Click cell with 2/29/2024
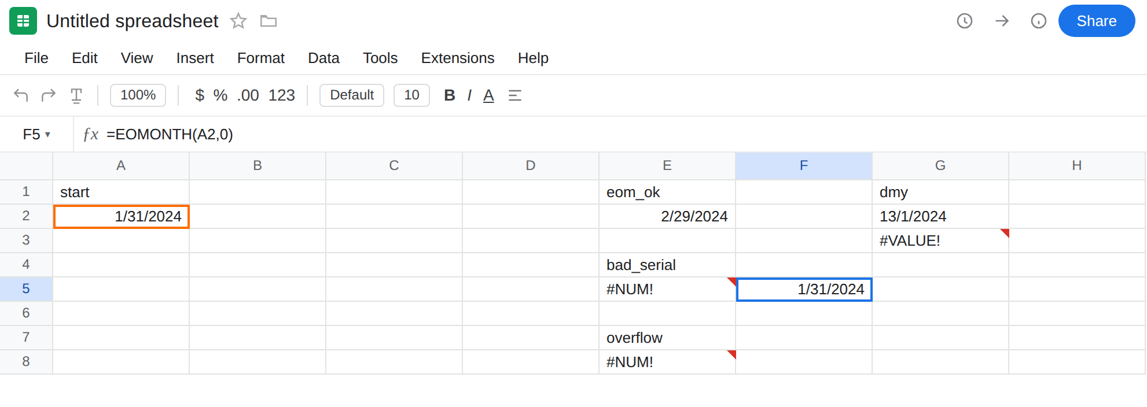The image size is (1147, 407). (667, 216)
